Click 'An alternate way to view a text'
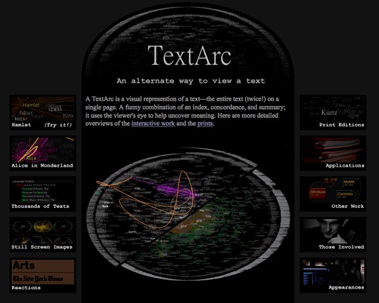This screenshot has height=303, width=379. (x=191, y=81)
